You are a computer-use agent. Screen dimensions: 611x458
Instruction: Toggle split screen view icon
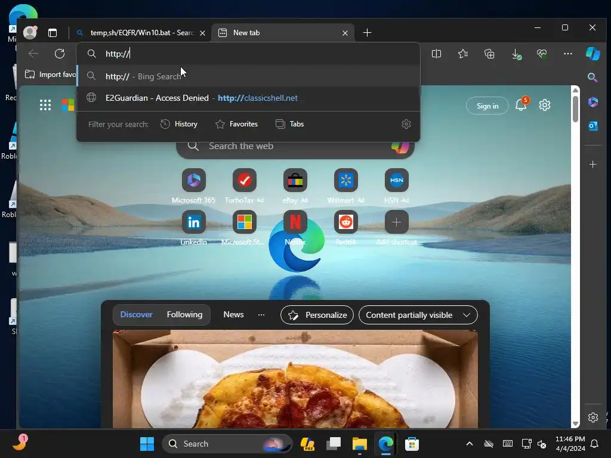[x=436, y=54]
